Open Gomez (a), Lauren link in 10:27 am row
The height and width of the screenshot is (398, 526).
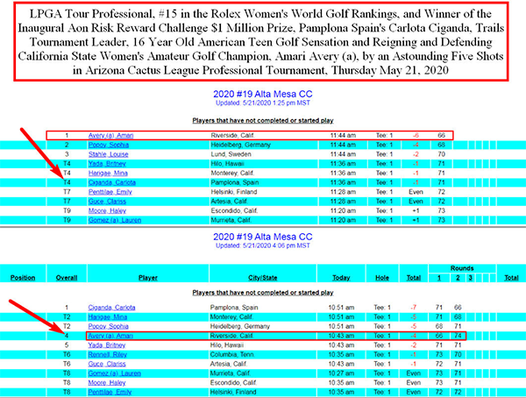[x=114, y=373]
